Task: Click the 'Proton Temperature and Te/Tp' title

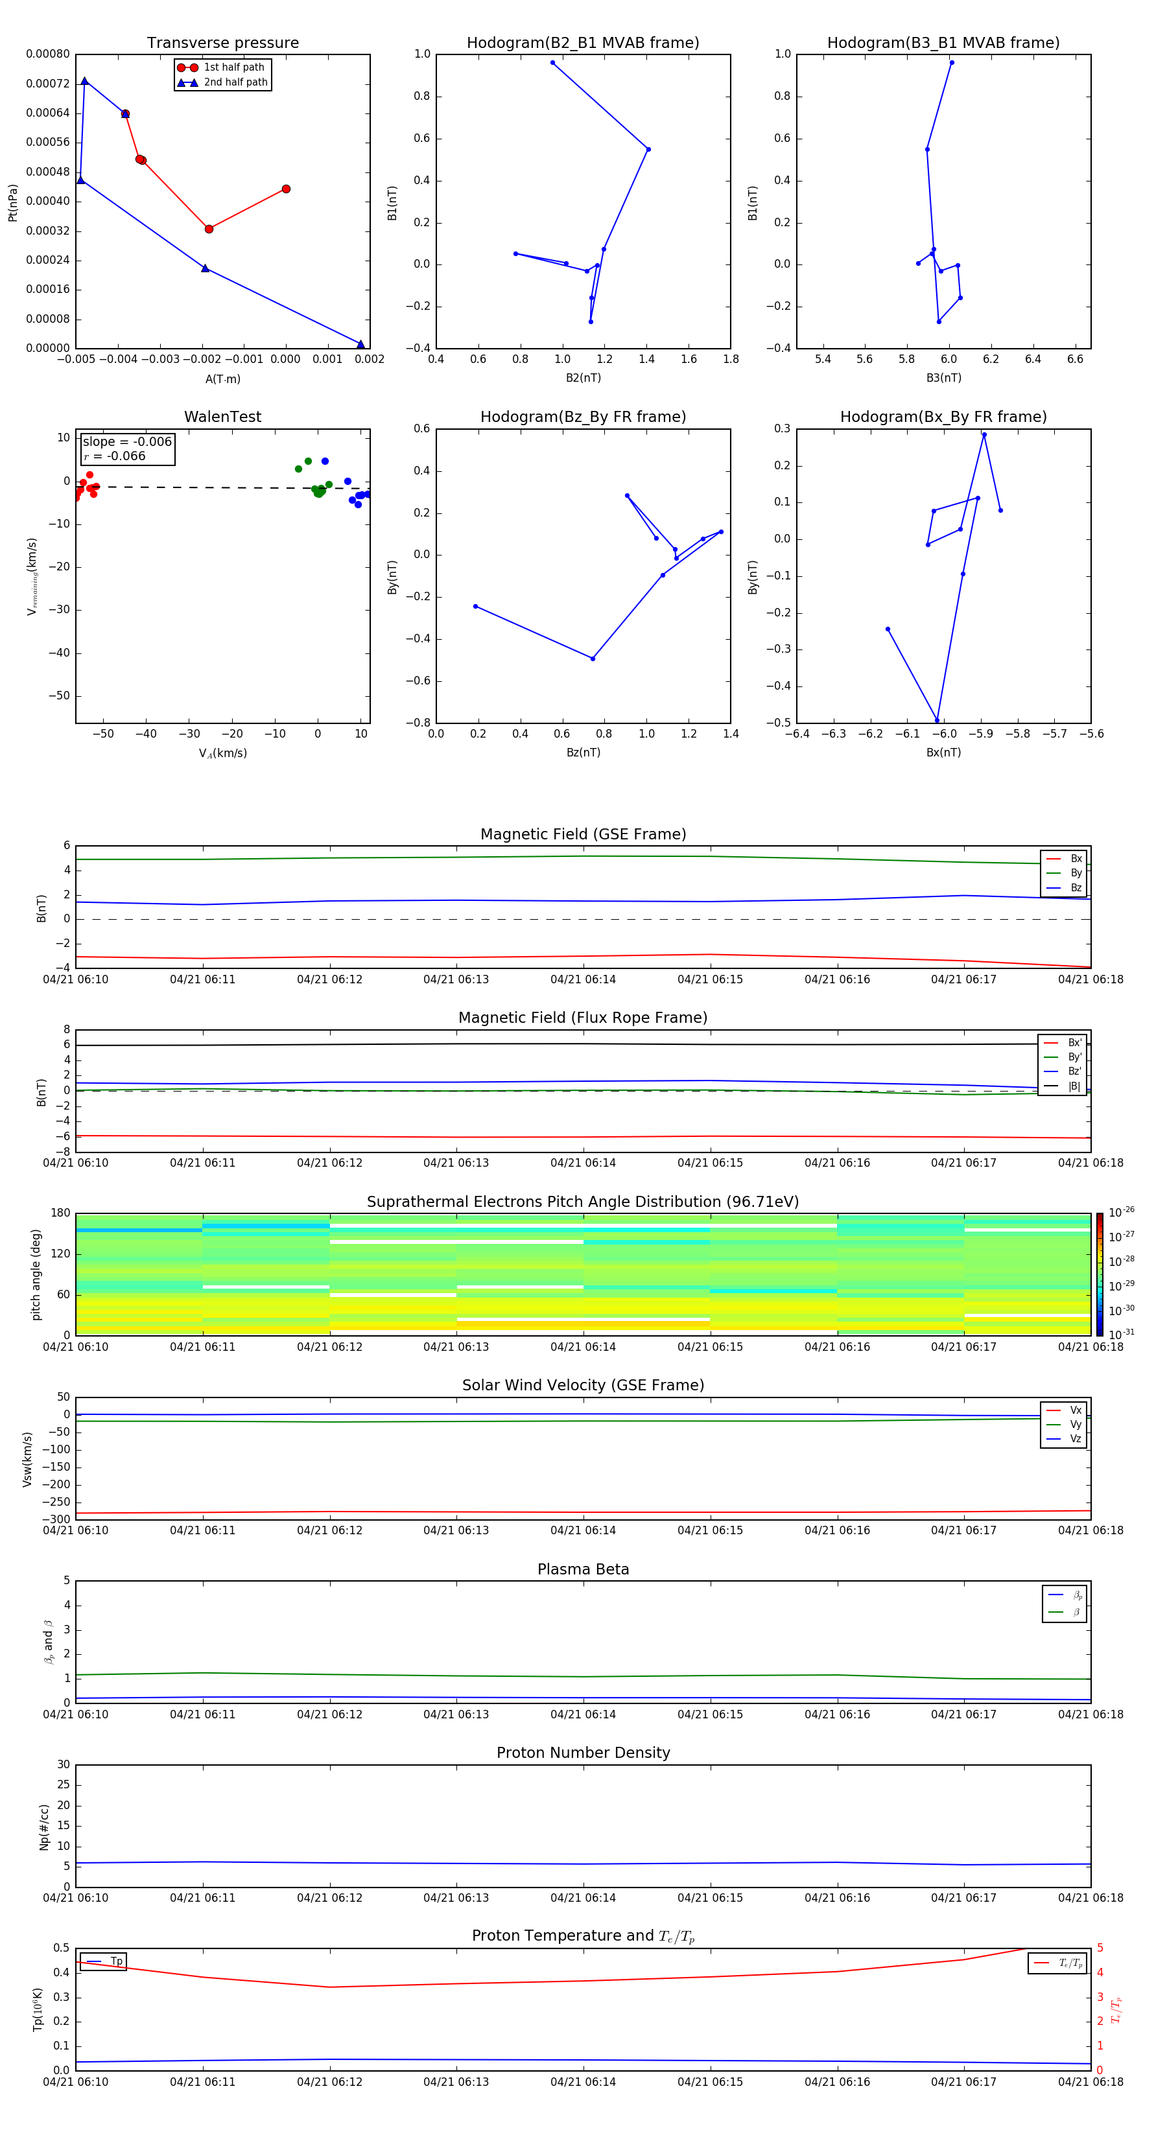Action: tap(583, 1936)
